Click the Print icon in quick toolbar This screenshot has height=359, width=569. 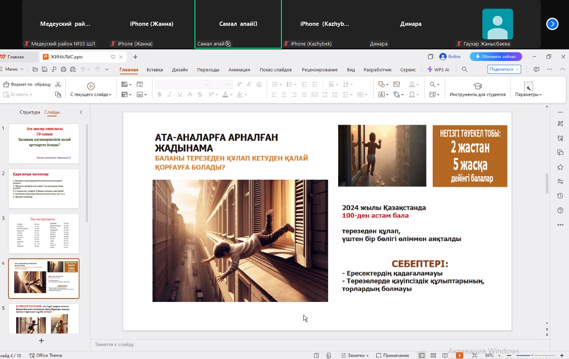(x=63, y=69)
